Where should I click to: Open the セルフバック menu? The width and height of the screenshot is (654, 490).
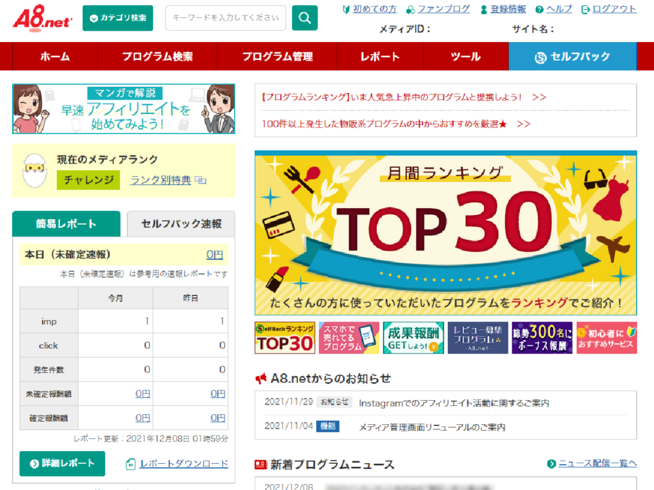[573, 56]
